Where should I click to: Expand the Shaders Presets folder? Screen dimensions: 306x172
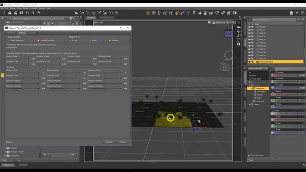pos(5,152)
